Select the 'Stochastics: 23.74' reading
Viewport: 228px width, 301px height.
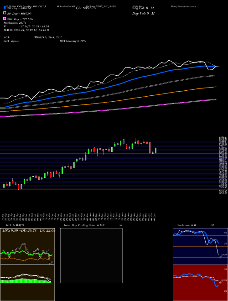tap(15, 23)
